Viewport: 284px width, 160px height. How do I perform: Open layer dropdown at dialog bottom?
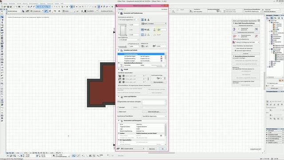[x=133, y=149]
